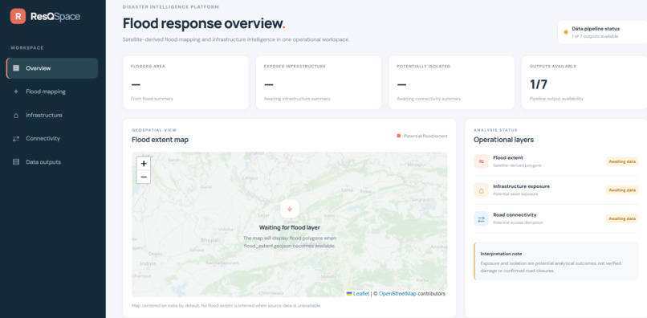Switch to Data outputs page
Viewport: 647px width, 318px height.
pyautogui.click(x=52, y=162)
